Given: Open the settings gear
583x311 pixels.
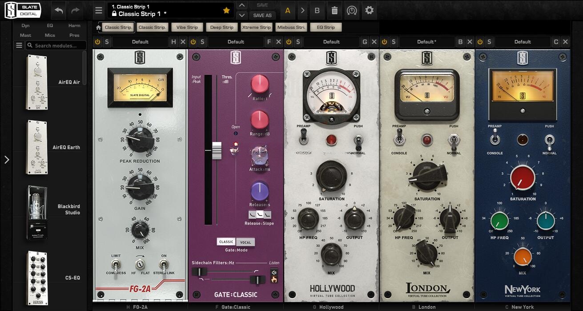Looking at the screenshot, I should click(369, 10).
